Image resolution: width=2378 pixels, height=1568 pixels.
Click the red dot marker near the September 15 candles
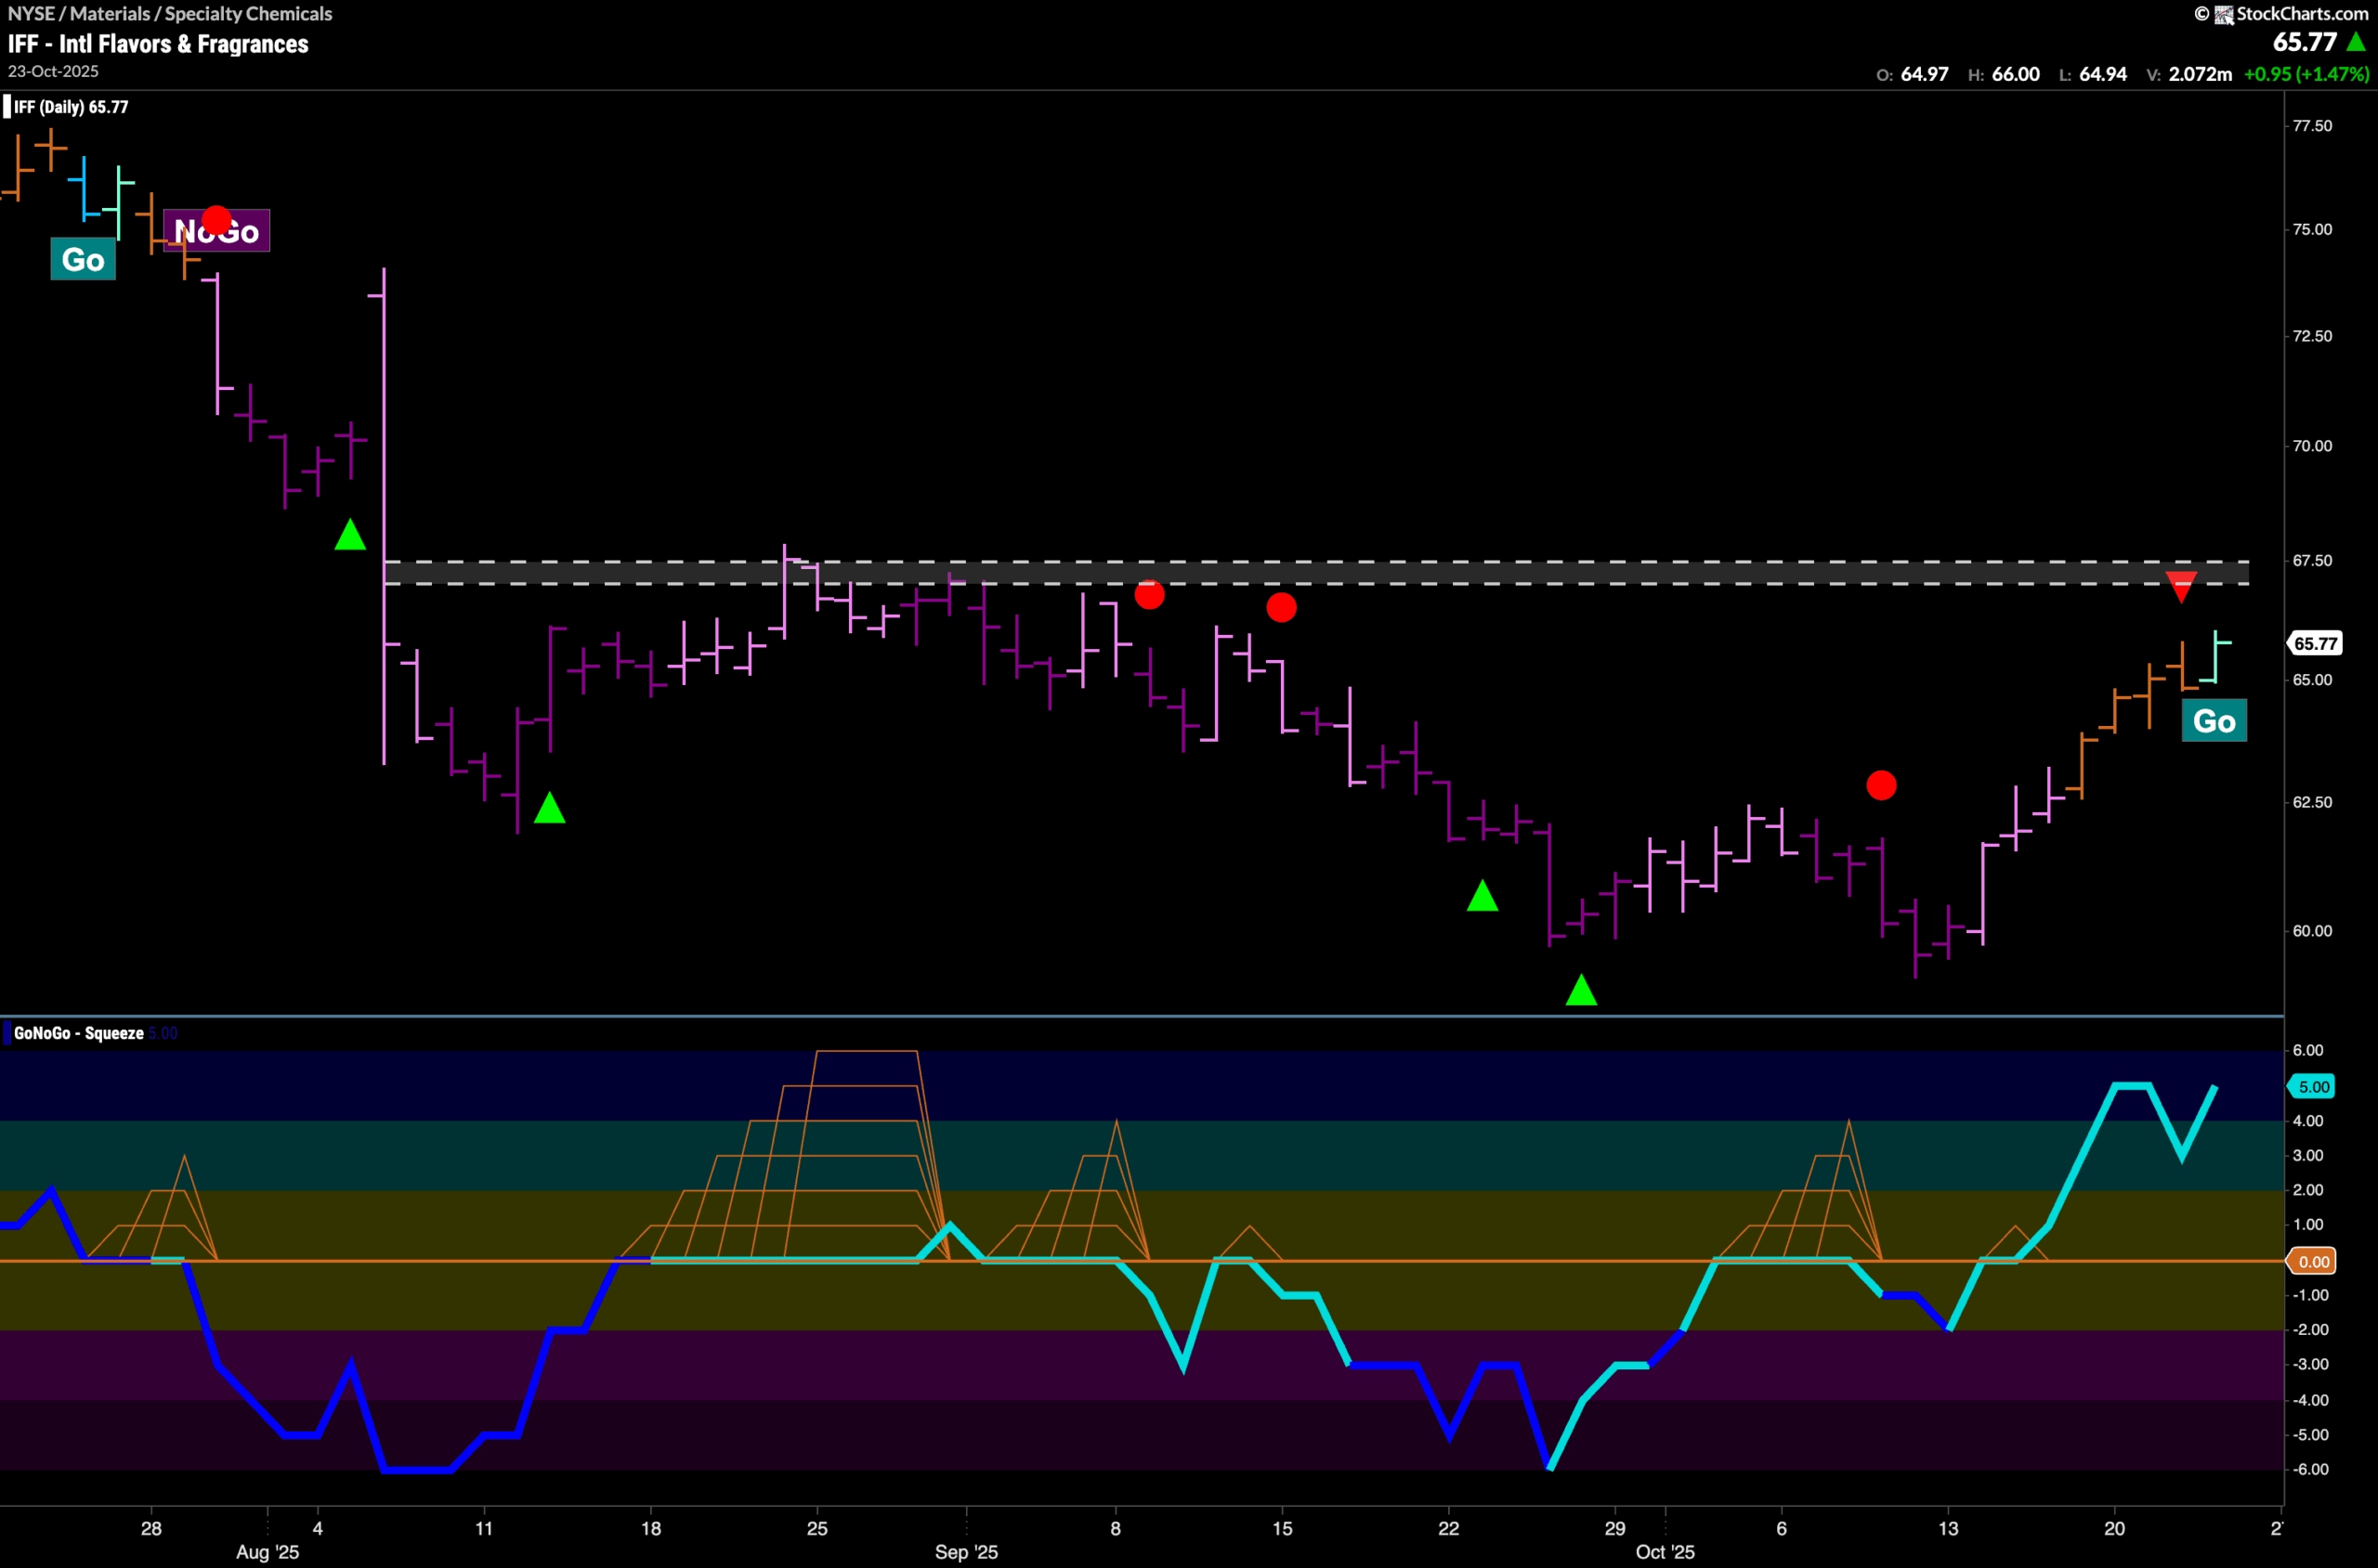pyautogui.click(x=1282, y=607)
